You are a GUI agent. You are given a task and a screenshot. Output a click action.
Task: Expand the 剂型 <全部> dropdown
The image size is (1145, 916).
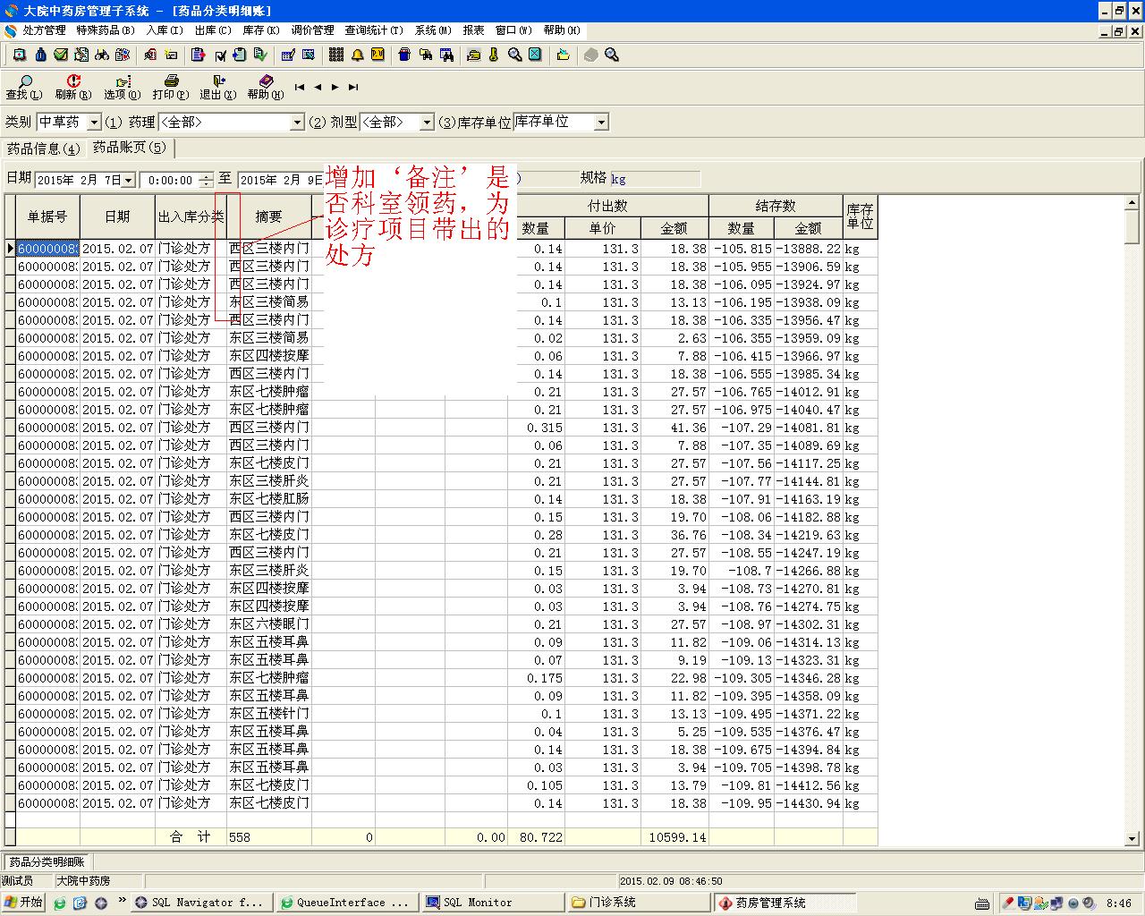427,123
